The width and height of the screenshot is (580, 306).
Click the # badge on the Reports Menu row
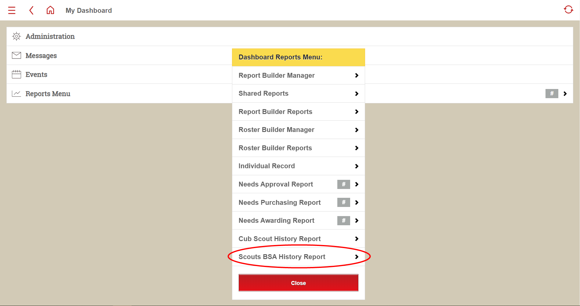552,94
